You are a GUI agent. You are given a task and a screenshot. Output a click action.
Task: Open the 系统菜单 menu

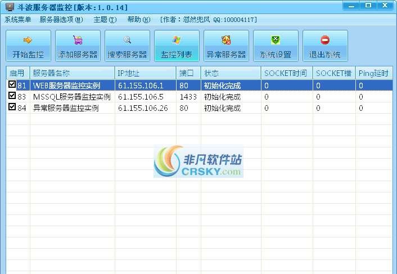click(18, 20)
